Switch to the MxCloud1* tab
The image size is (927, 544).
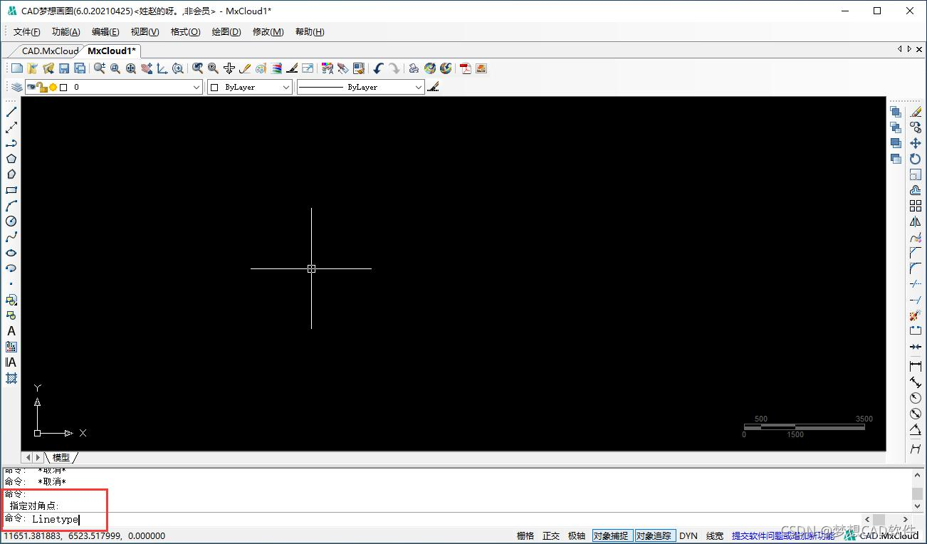[112, 51]
